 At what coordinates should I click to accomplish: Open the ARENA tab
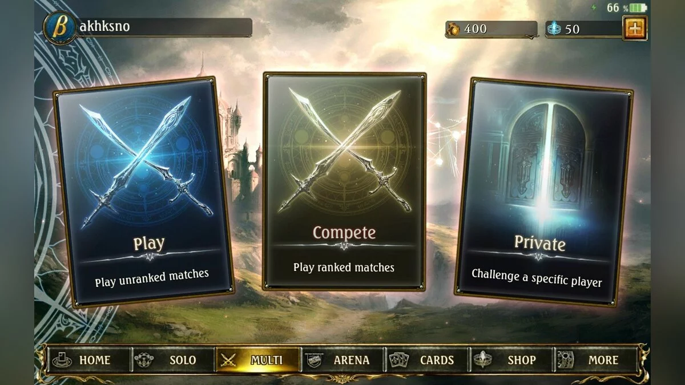pyautogui.click(x=343, y=360)
